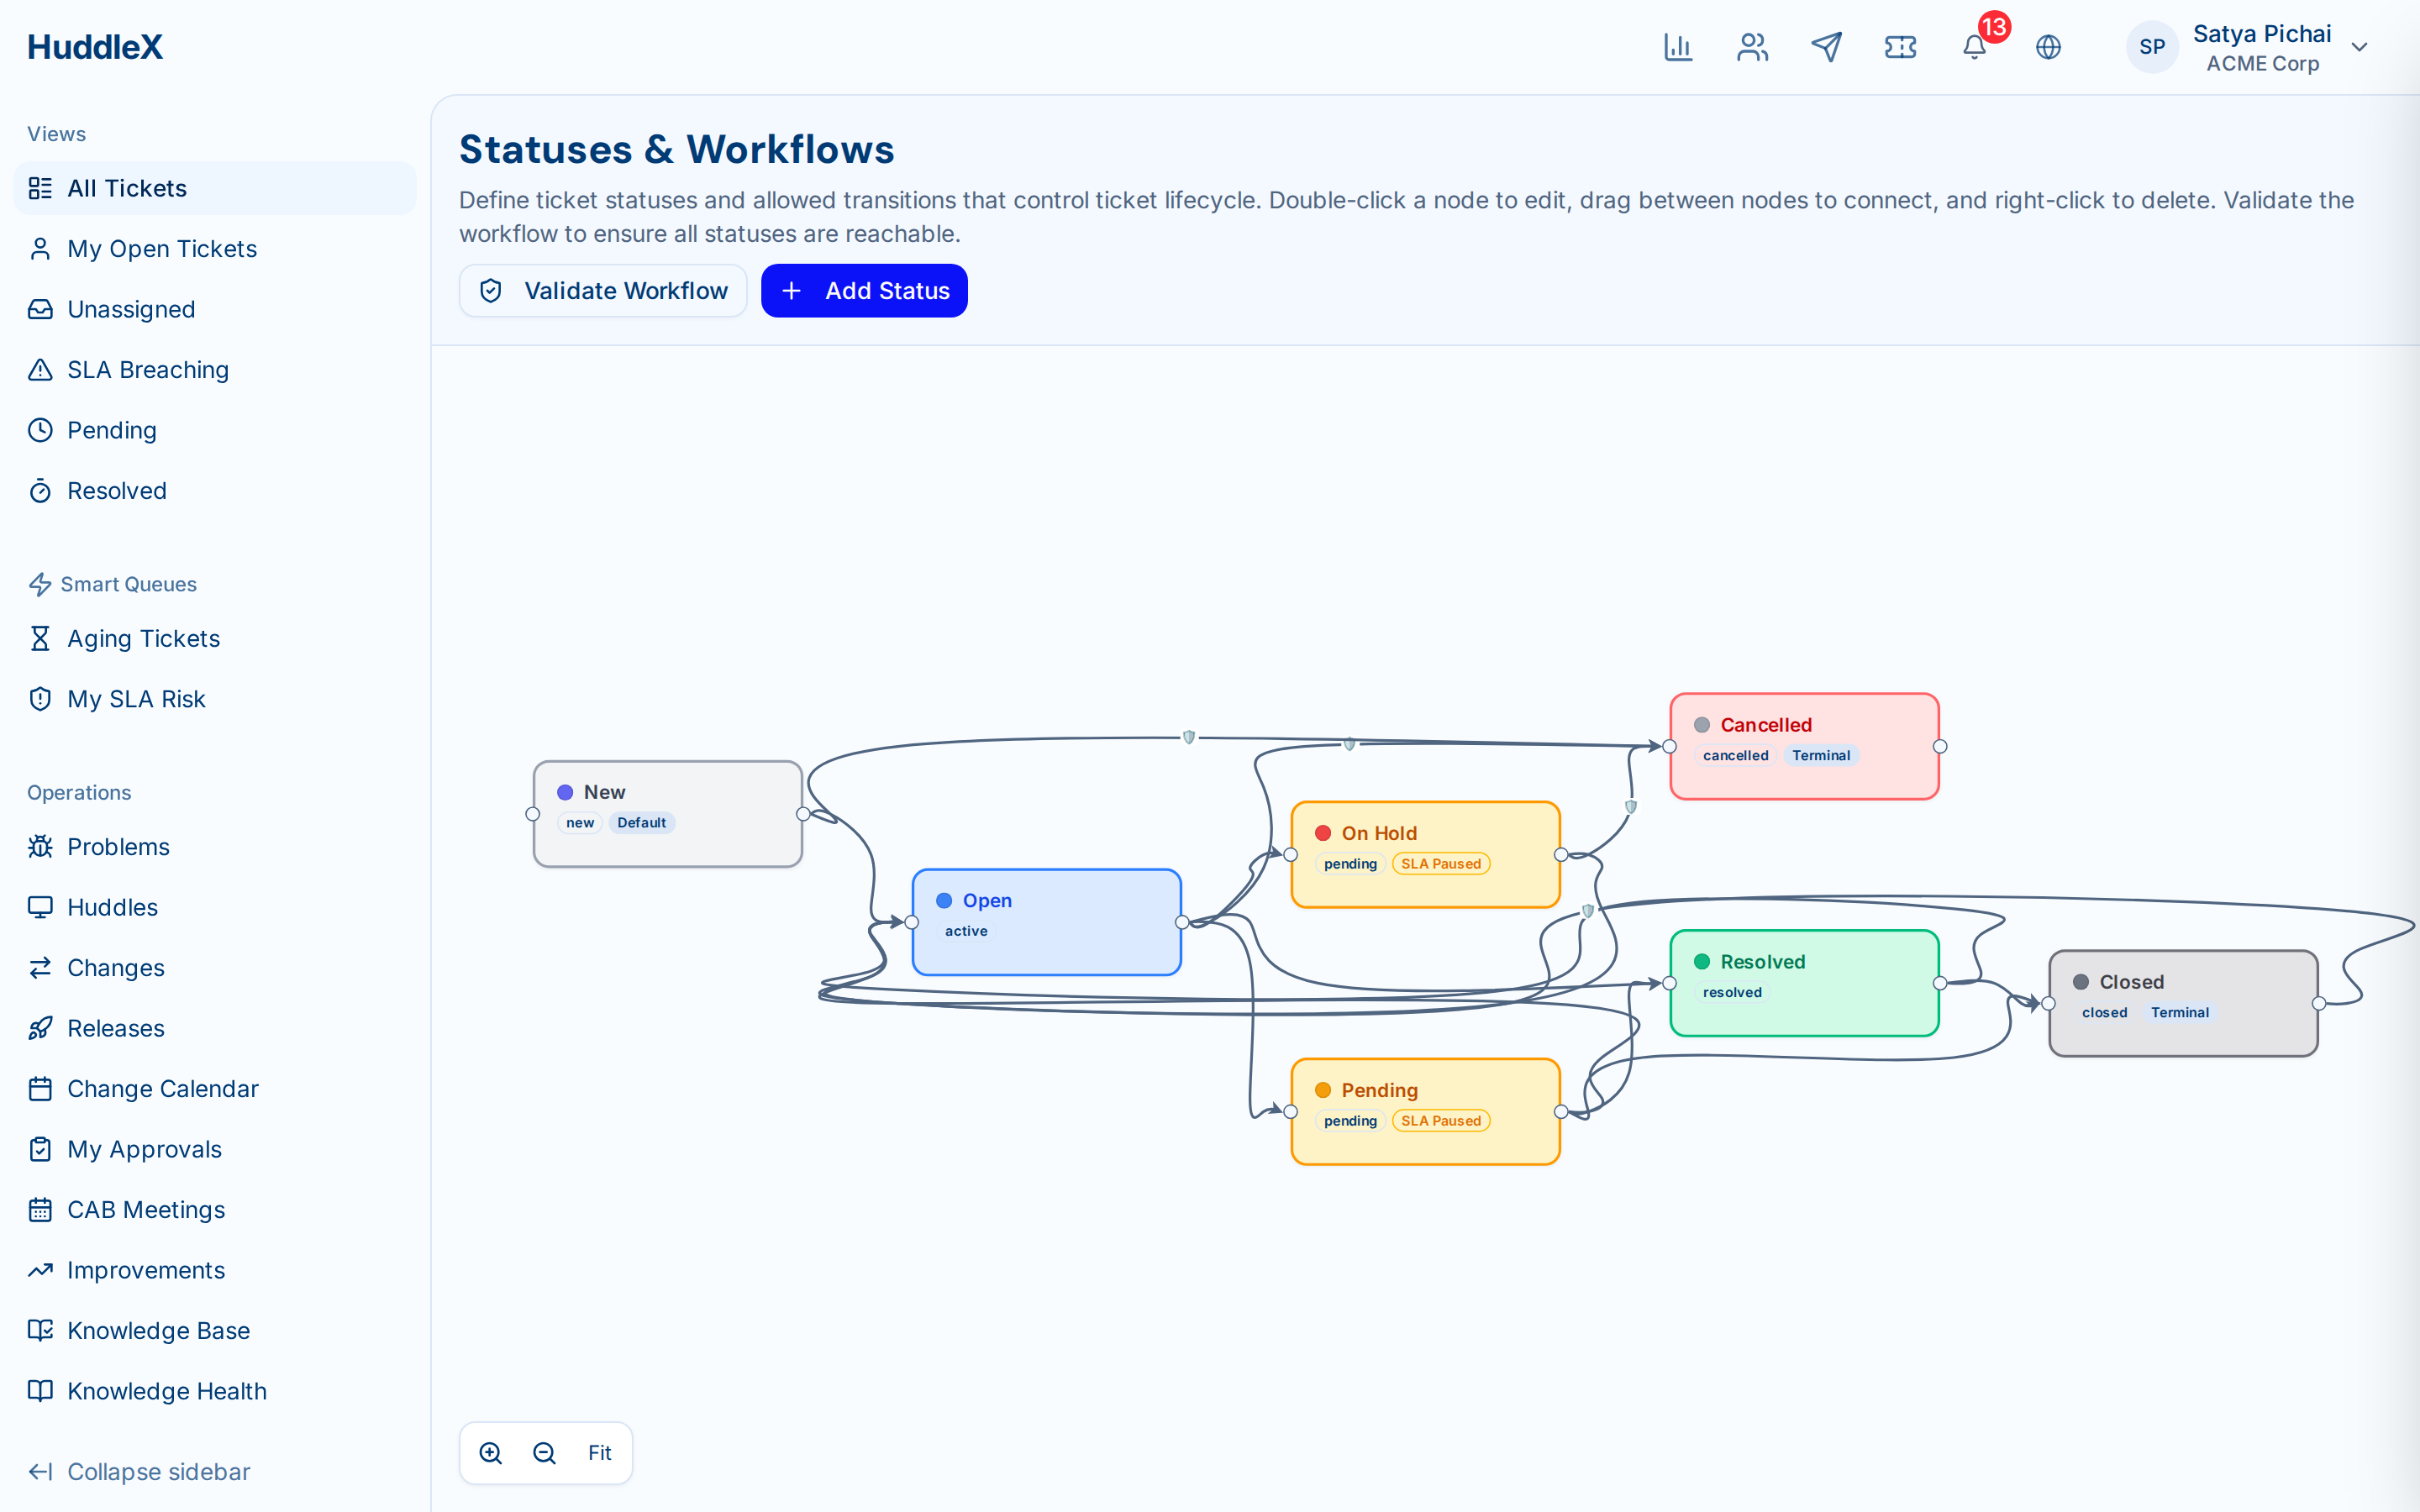The image size is (2420, 1512).
Task: Click Validate Workflow button
Action: 603,291
